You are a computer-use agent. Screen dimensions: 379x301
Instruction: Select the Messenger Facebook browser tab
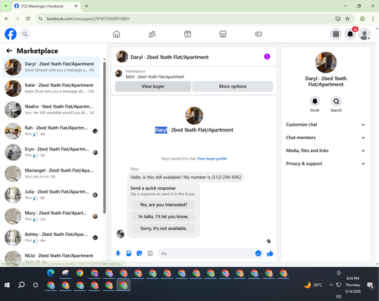(x=45, y=6)
